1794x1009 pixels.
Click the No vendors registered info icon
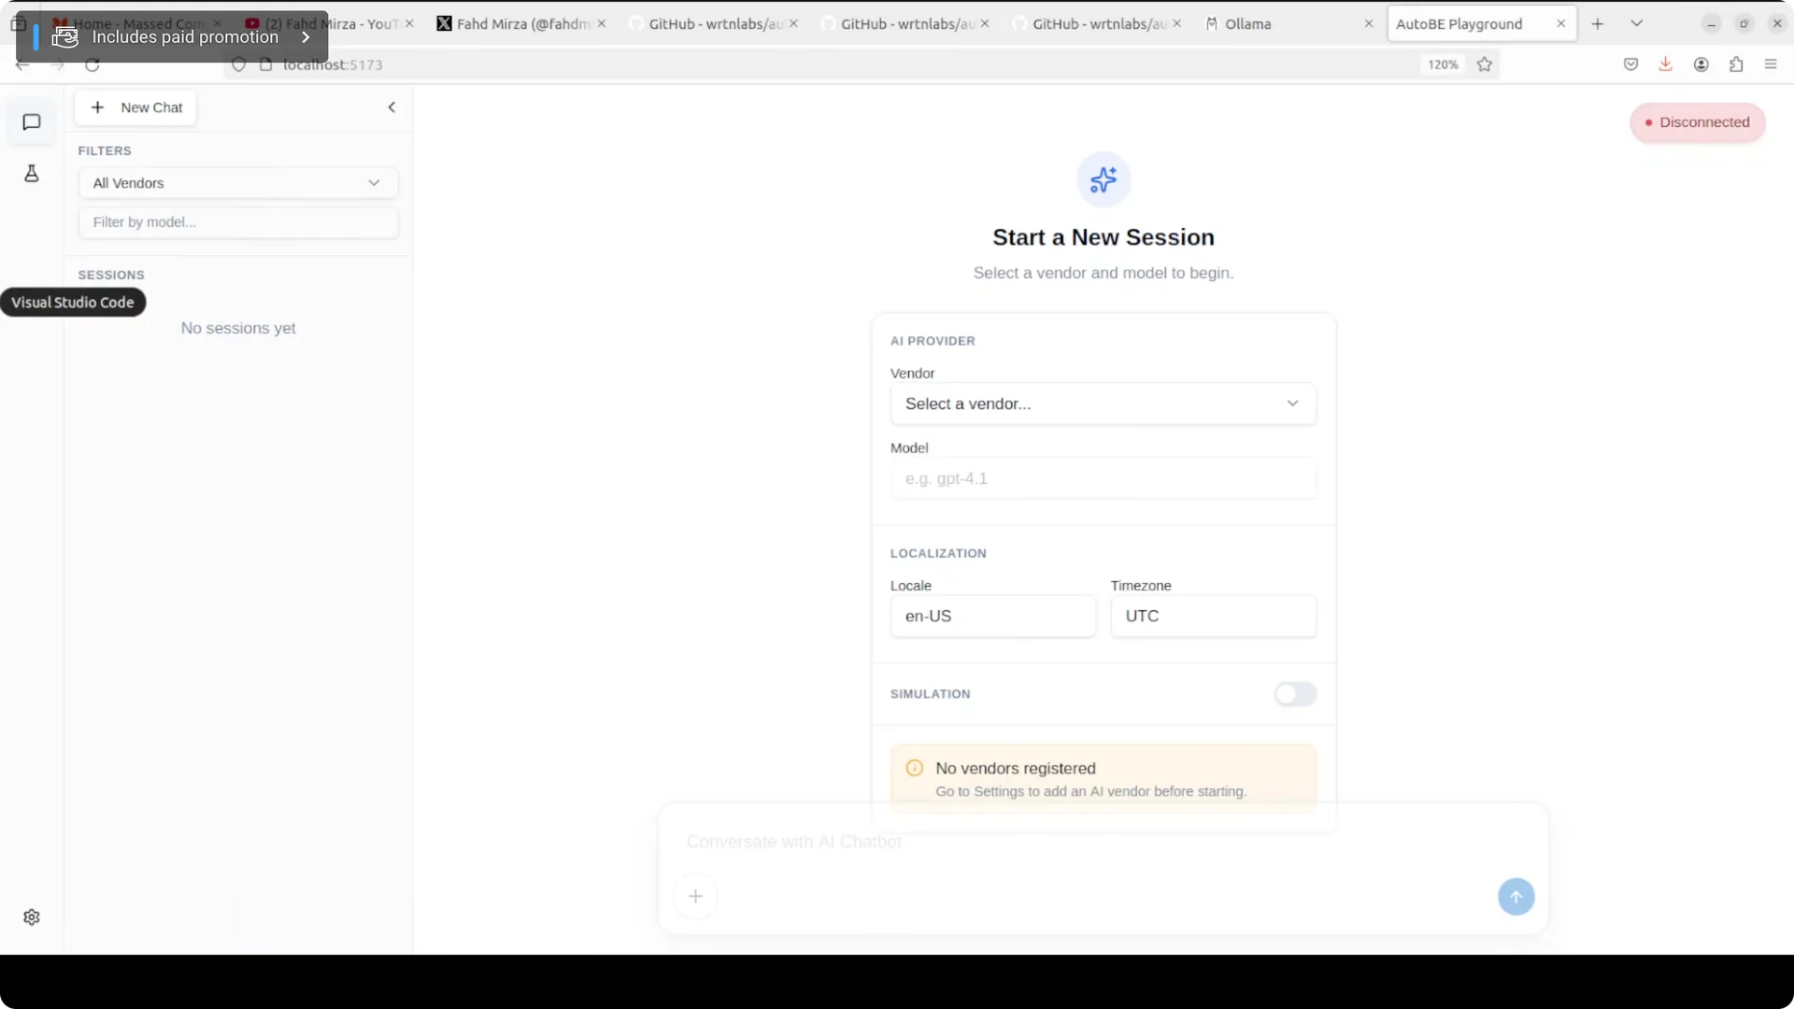915,768
